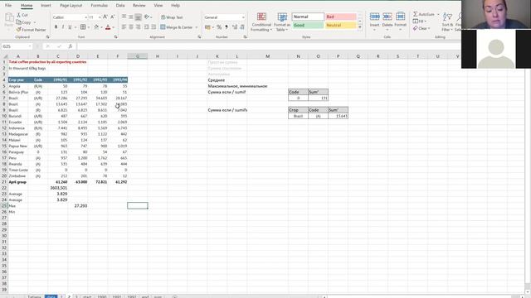Switch to the Insert ribbon tab
Viewport: 531px width, 298px height.
coord(46,6)
